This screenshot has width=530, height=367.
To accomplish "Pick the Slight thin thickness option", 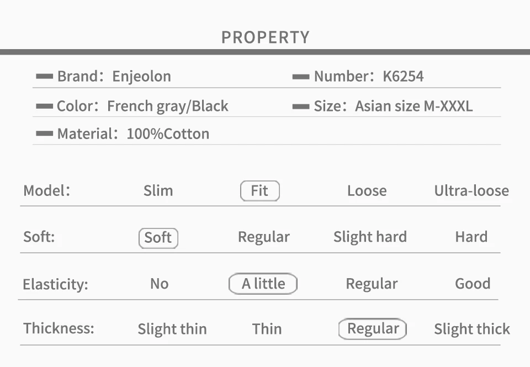I will tap(172, 329).
